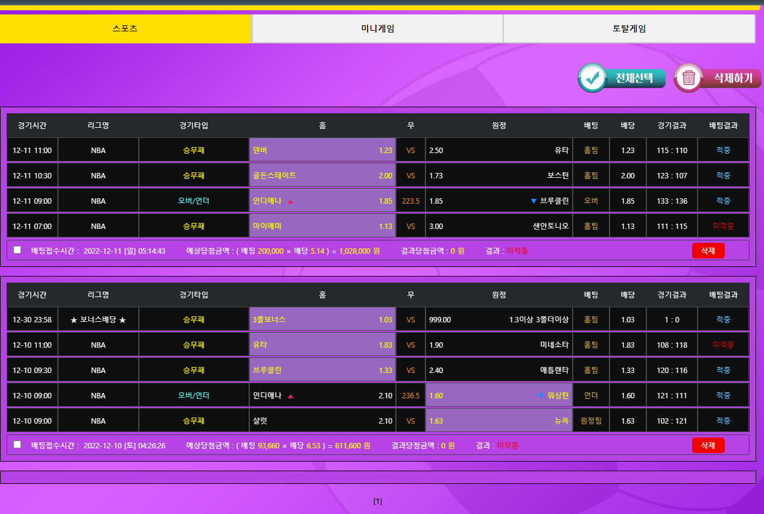The width and height of the screenshot is (764, 514).
Task: Switch to the 스포츠 tab
Action: [x=125, y=29]
